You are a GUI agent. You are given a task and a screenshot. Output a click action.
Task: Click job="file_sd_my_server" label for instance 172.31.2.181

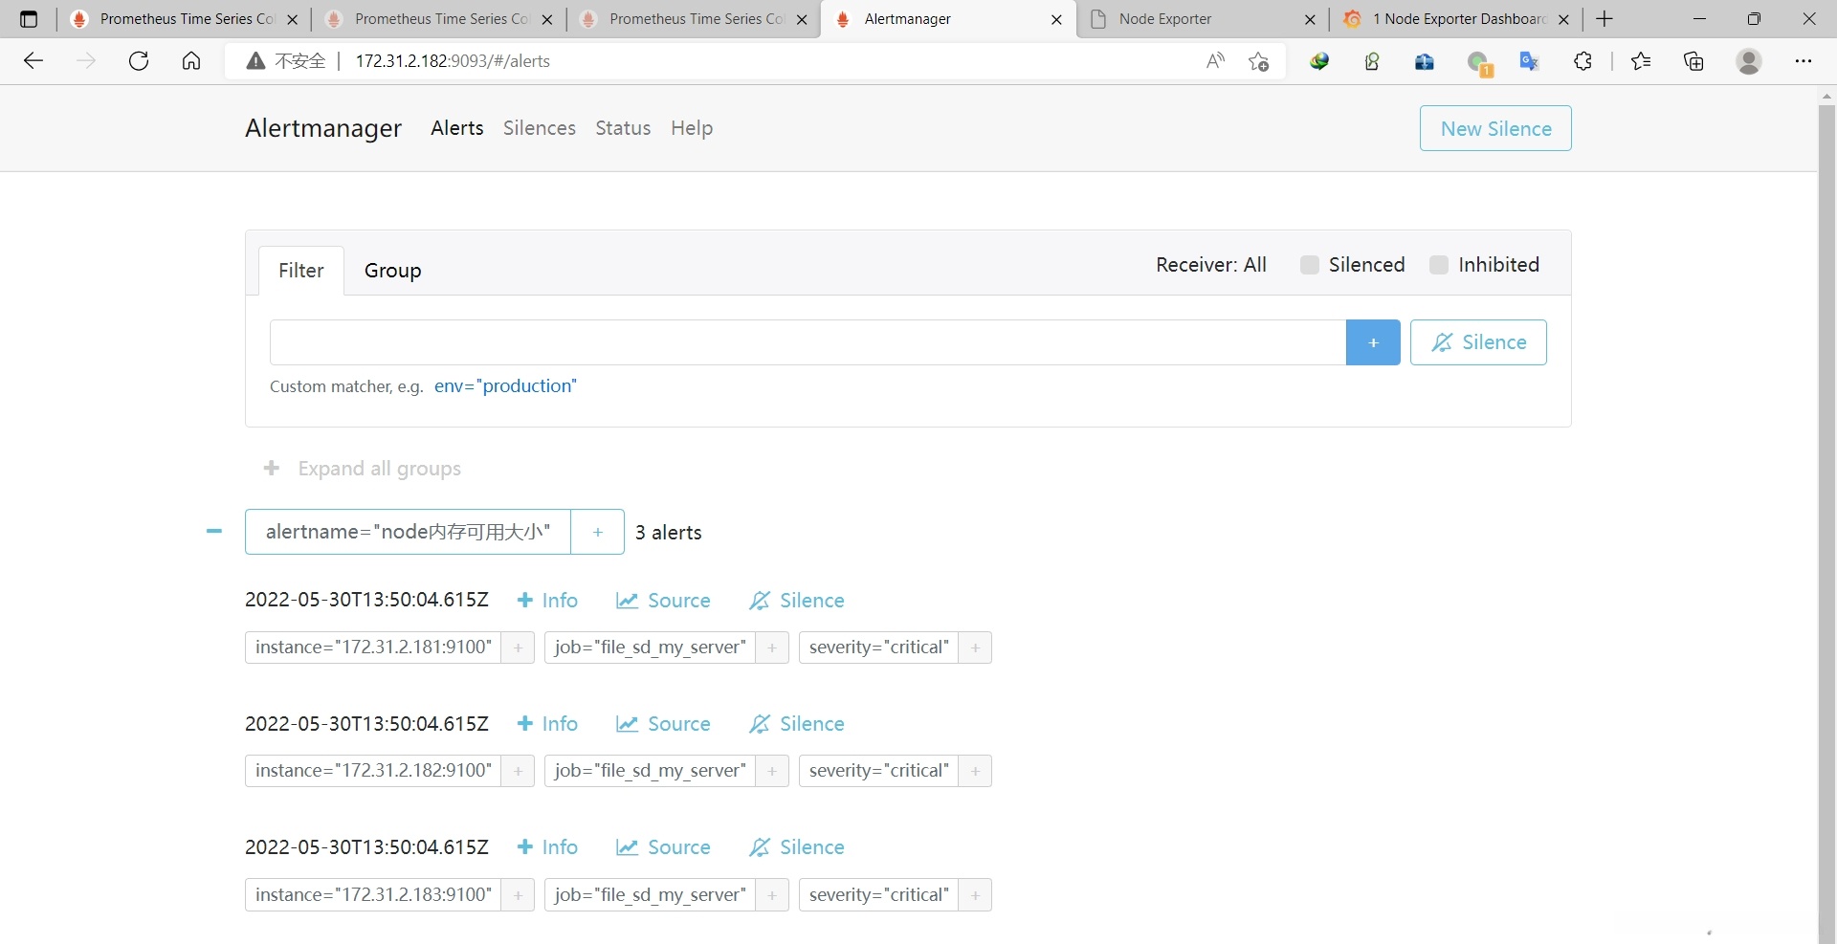tap(650, 648)
